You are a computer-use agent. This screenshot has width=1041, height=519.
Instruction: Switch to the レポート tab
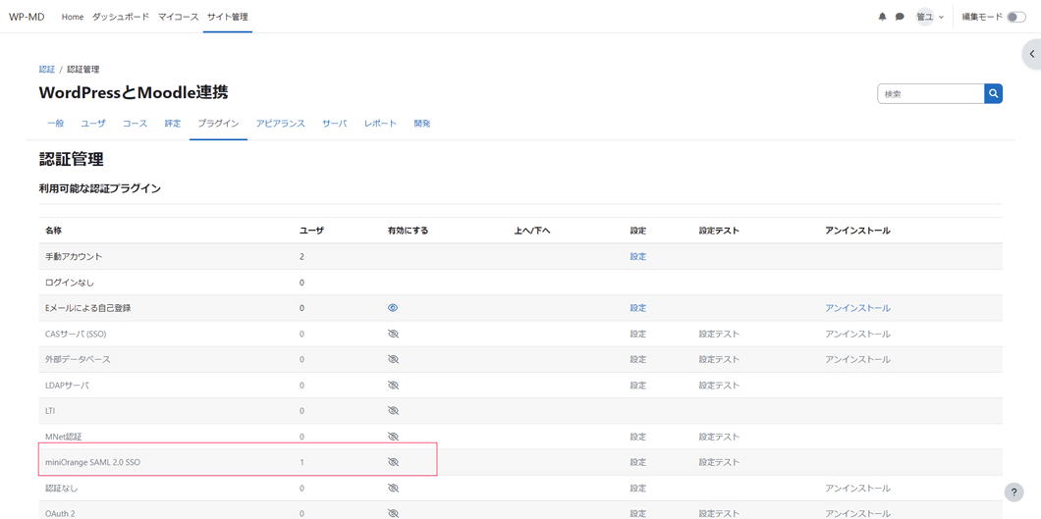coord(380,124)
